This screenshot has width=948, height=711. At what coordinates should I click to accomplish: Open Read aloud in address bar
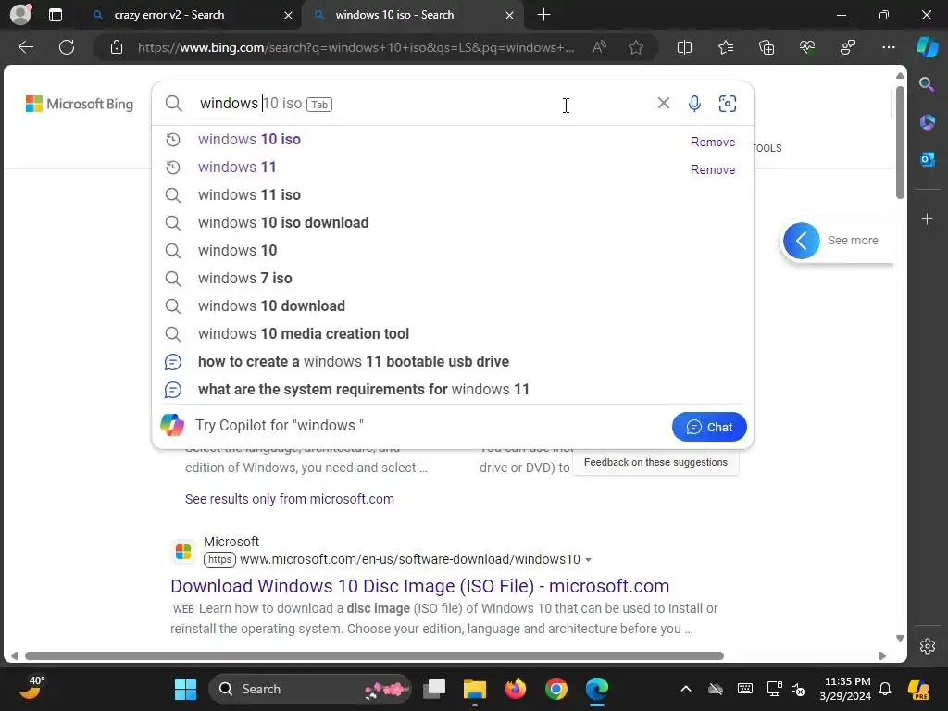(599, 47)
